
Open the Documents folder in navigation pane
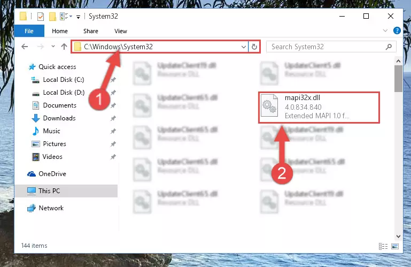coord(59,105)
